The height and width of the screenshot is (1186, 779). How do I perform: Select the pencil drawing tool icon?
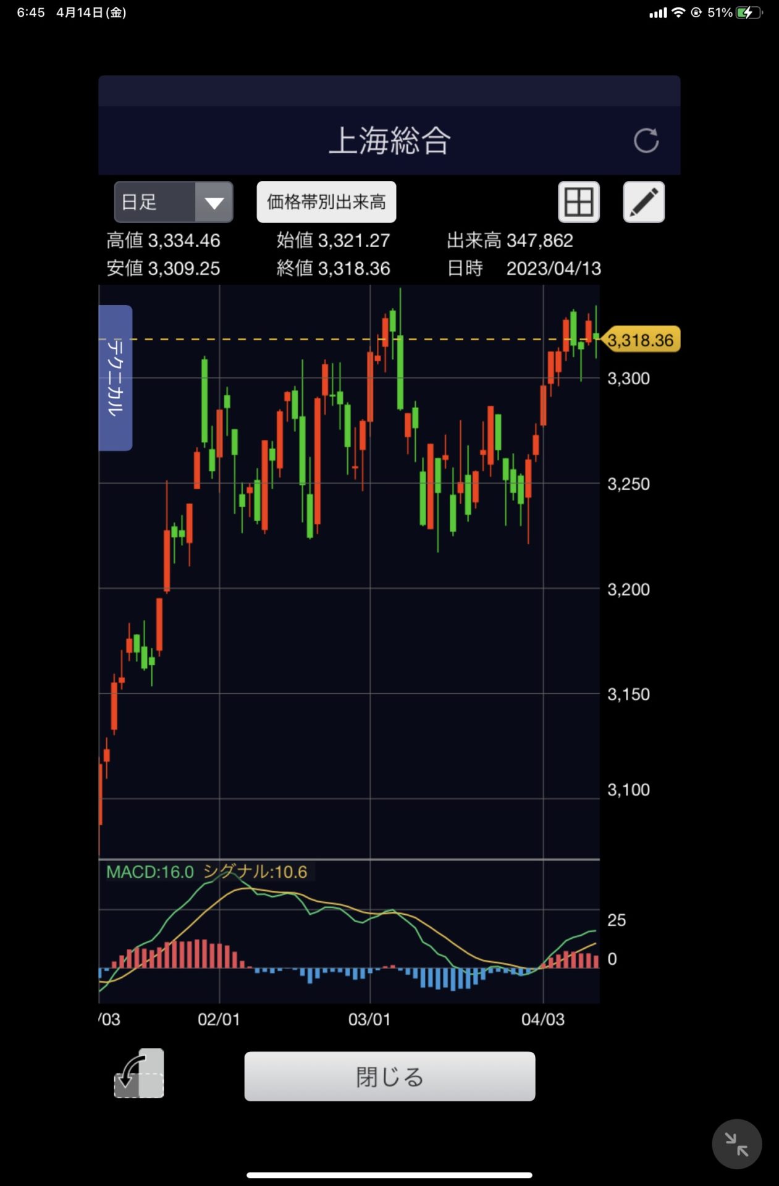(644, 202)
